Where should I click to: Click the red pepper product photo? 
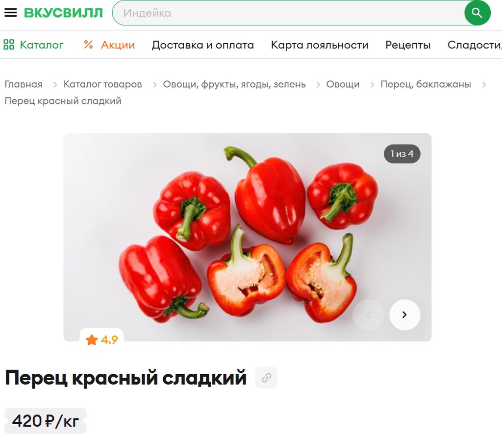click(x=248, y=237)
